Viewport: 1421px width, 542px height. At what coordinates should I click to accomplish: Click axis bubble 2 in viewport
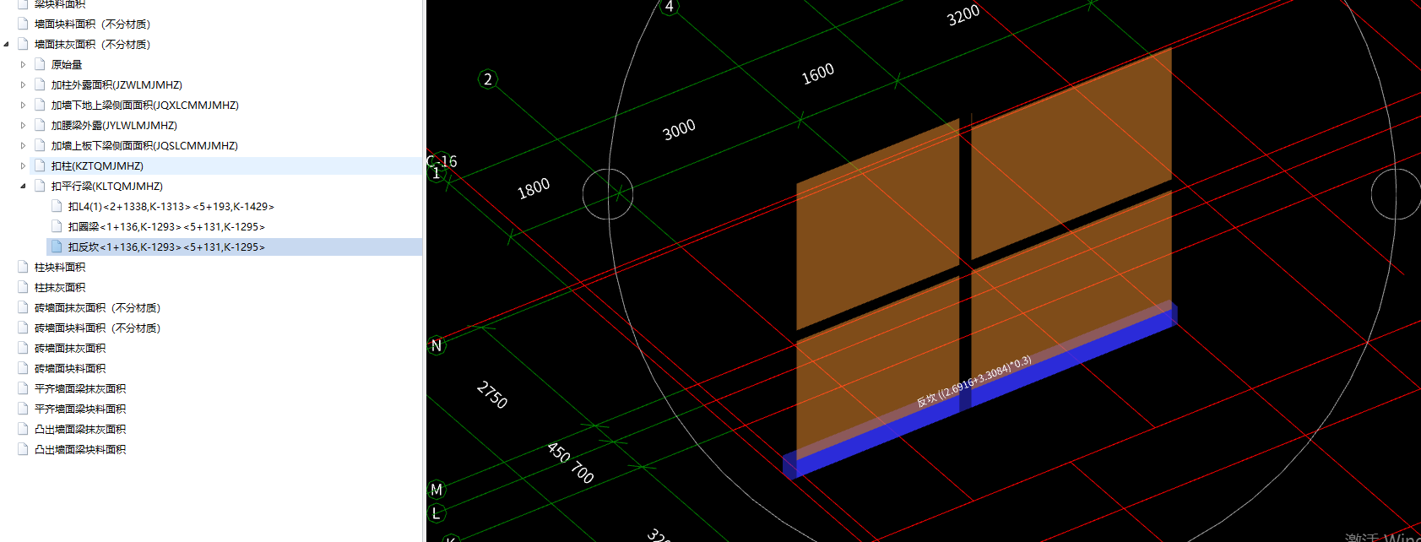488,79
